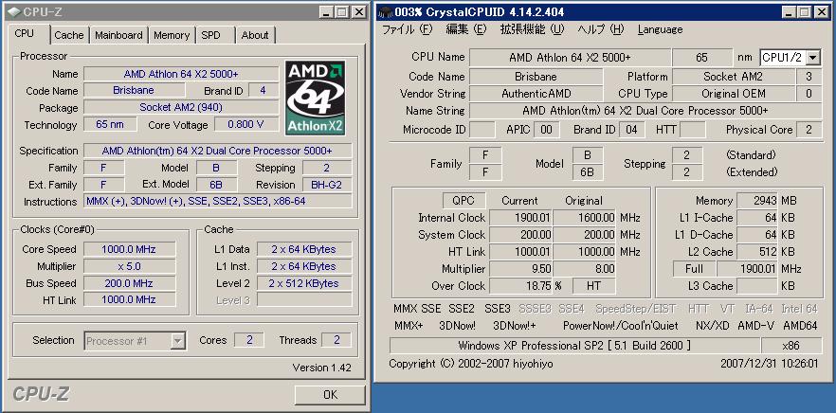836x413 pixels.
Task: Click the Revision value BH-G2
Action: 327,185
